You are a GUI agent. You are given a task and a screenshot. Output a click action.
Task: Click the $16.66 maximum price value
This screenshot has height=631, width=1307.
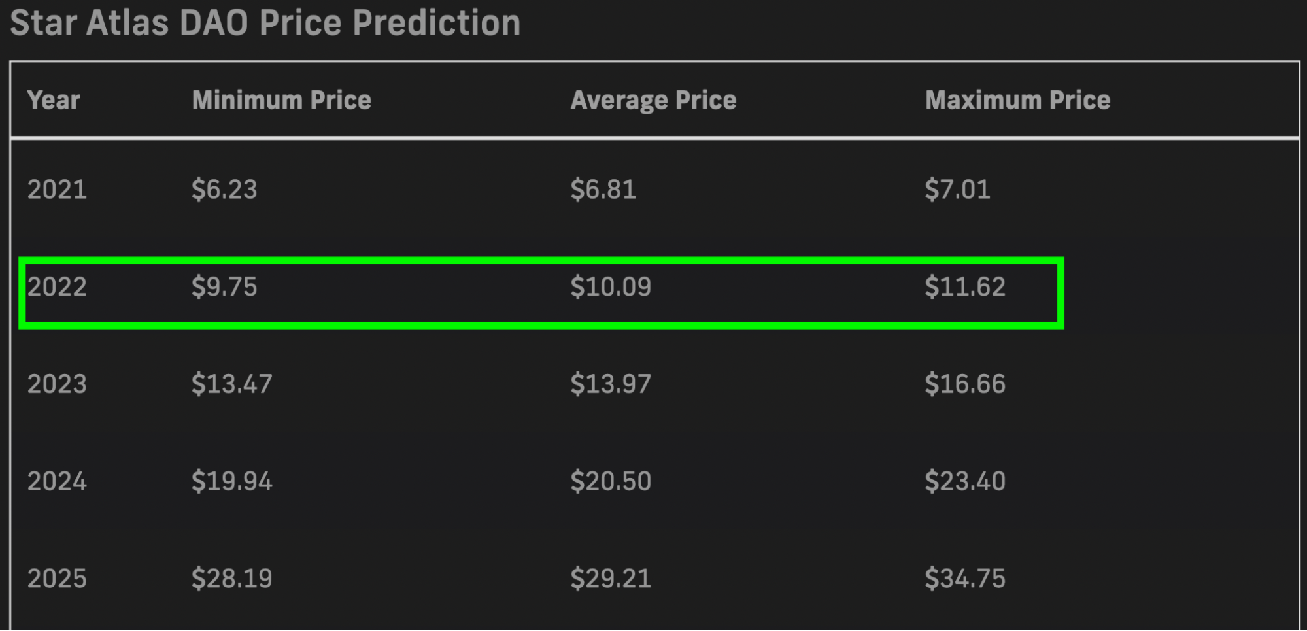pos(965,384)
